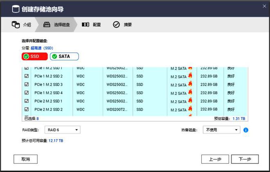Click the Select Disks step drive icon

(47, 24)
